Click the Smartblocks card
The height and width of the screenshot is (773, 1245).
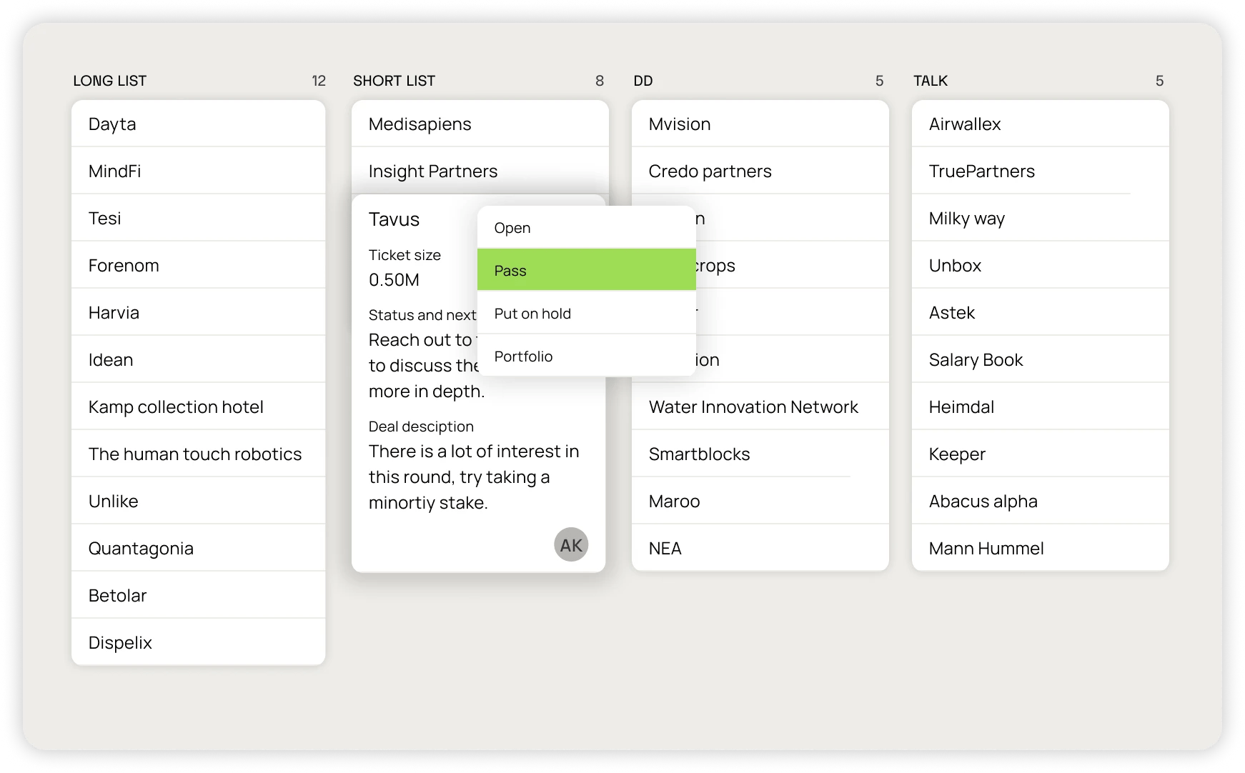tap(760, 454)
